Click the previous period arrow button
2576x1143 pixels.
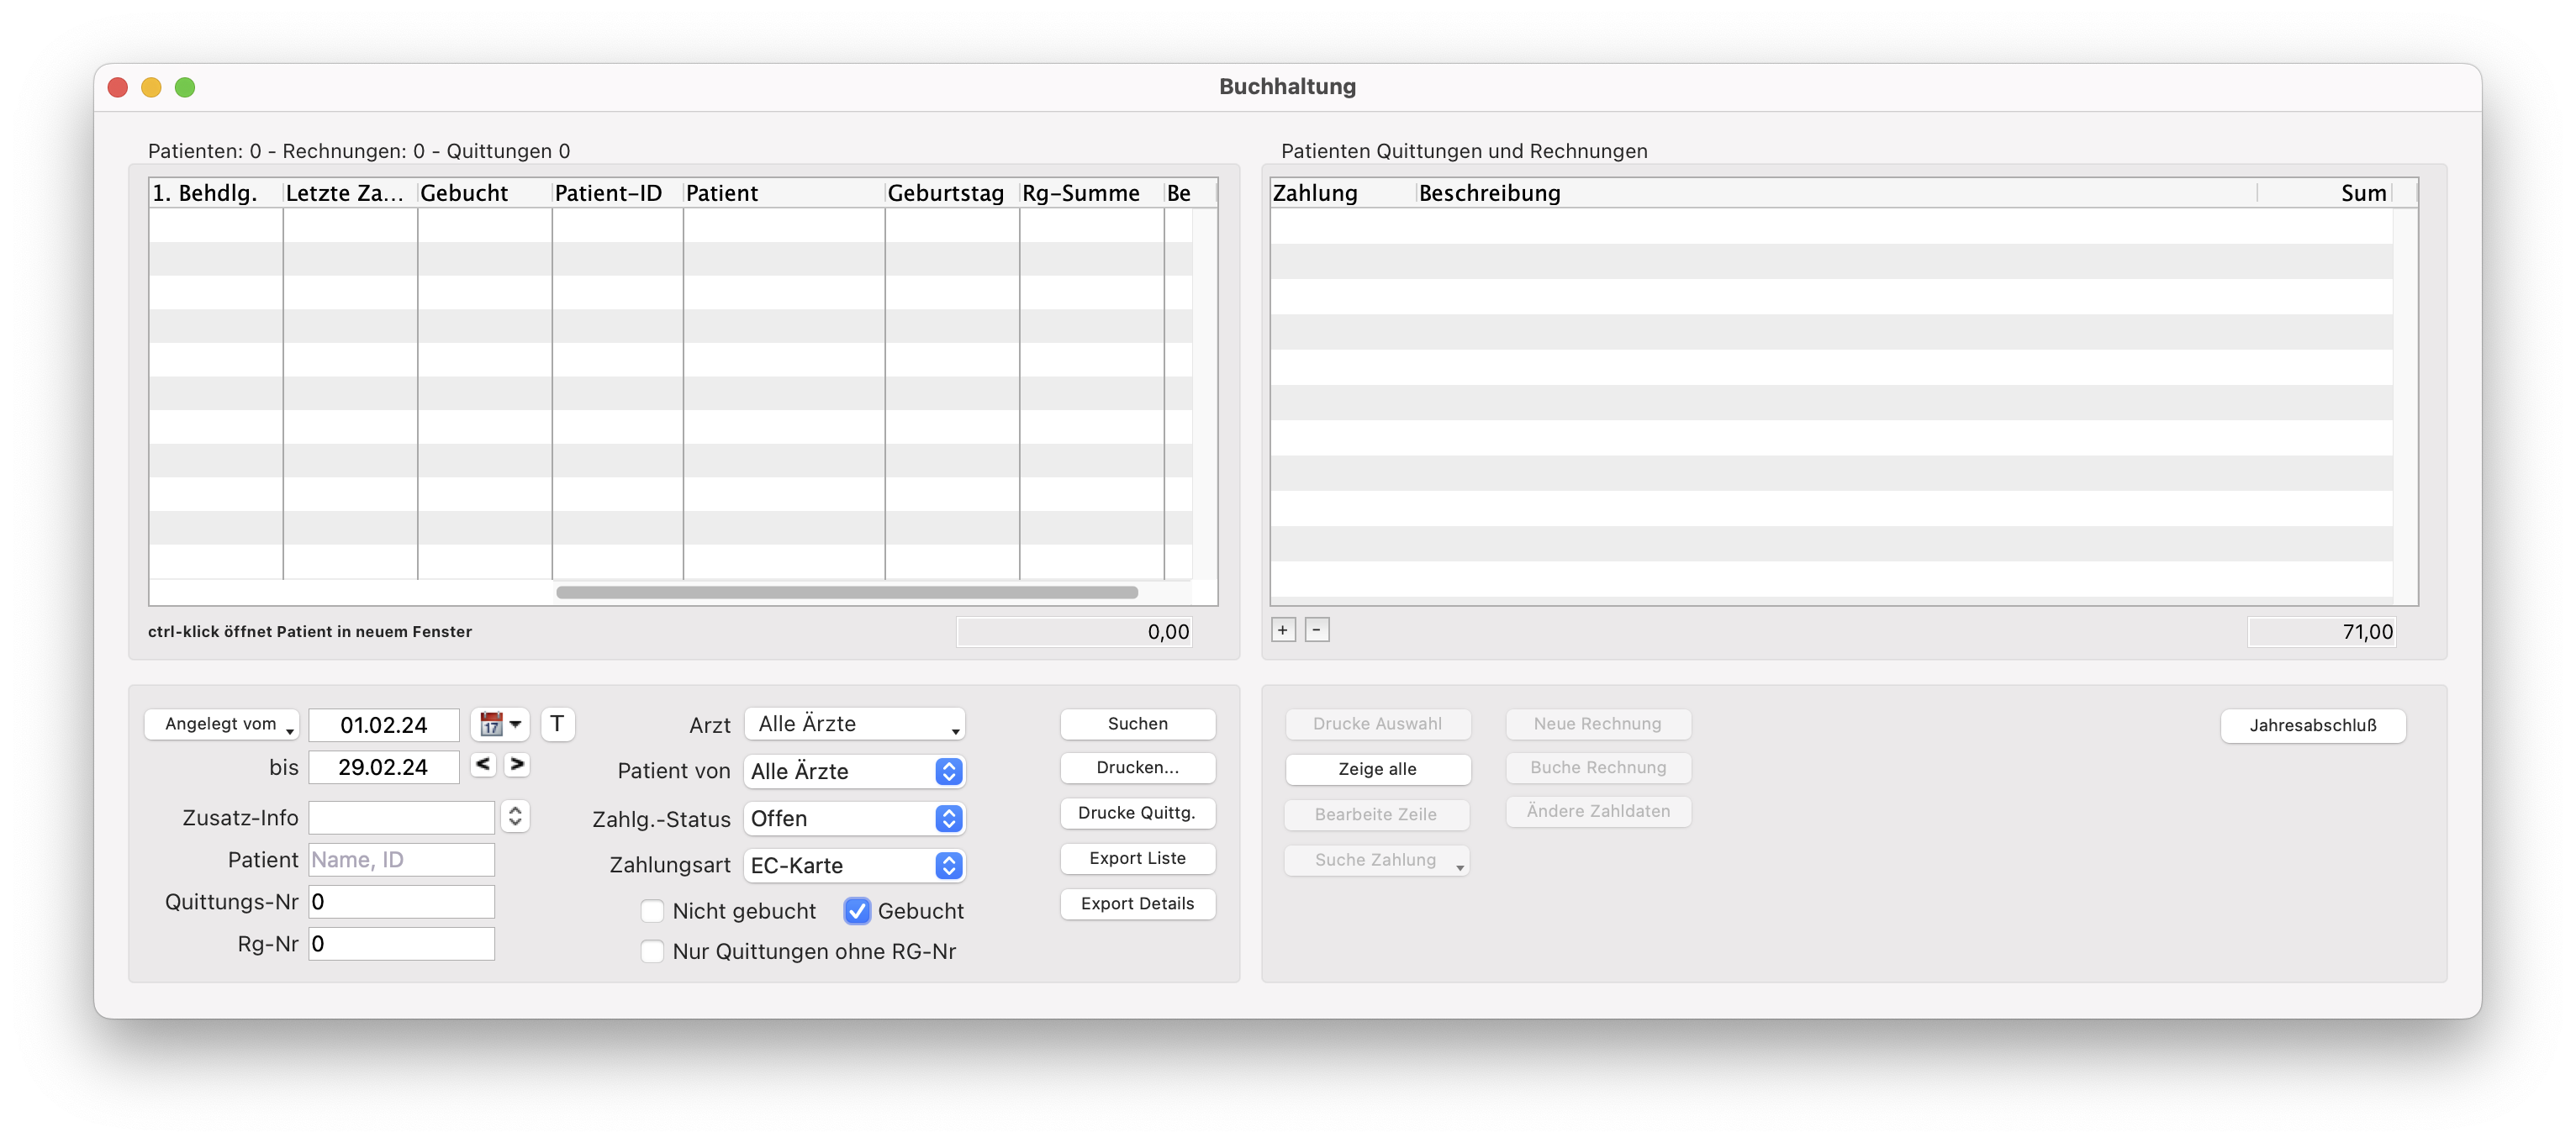pos(483,765)
